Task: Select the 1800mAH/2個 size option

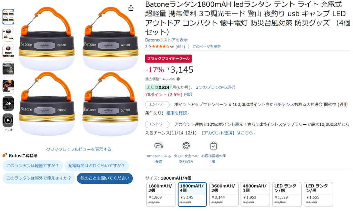Action: click(x=161, y=194)
